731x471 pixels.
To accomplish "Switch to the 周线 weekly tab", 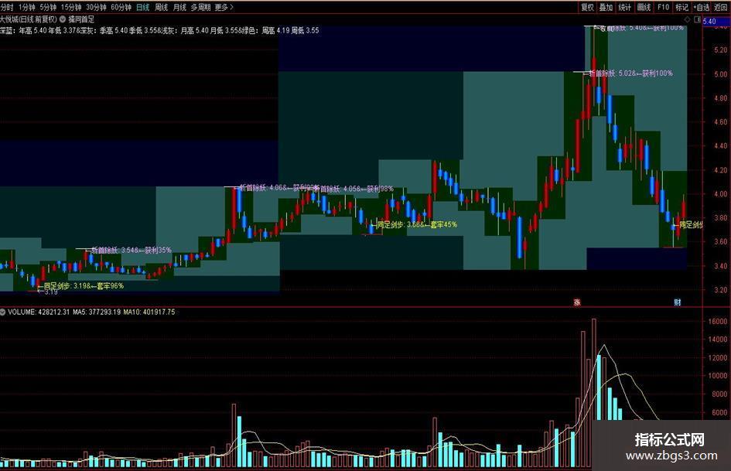I will point(162,7).
